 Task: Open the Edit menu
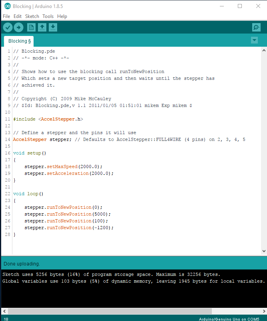[x=18, y=16]
